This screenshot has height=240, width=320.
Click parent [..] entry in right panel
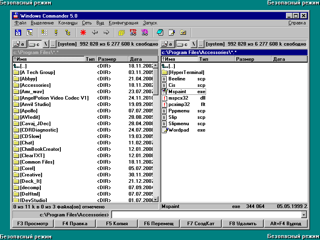(168, 66)
